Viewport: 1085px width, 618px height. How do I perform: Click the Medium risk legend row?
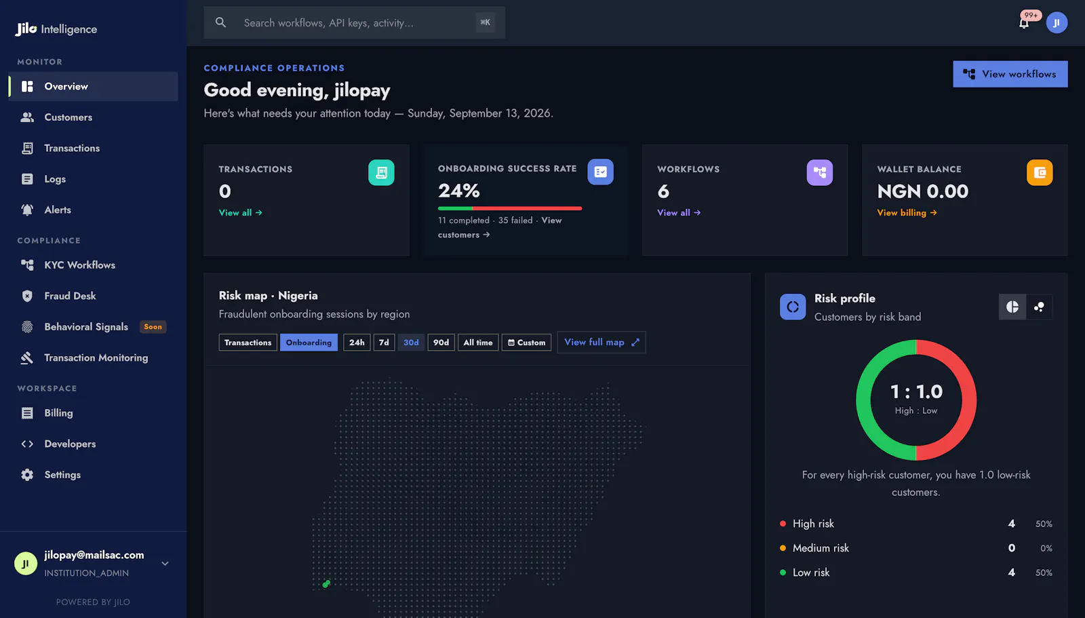pyautogui.click(x=916, y=548)
